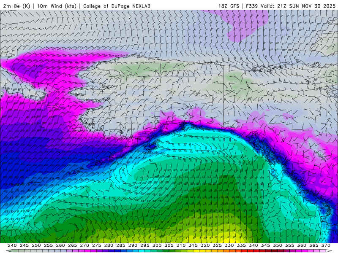Select the "Valid: 21Z SUN NOV 30 2025" timestamp

[298, 6]
